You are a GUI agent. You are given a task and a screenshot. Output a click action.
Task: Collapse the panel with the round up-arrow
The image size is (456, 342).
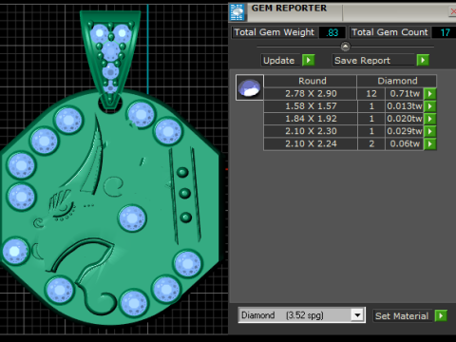pos(345,47)
